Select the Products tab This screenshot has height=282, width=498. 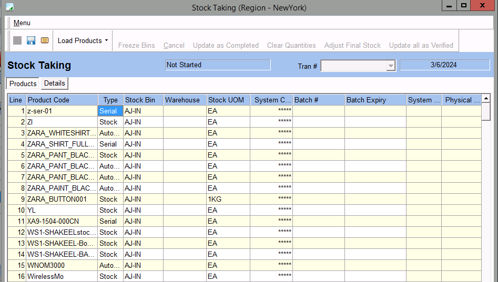coord(23,83)
